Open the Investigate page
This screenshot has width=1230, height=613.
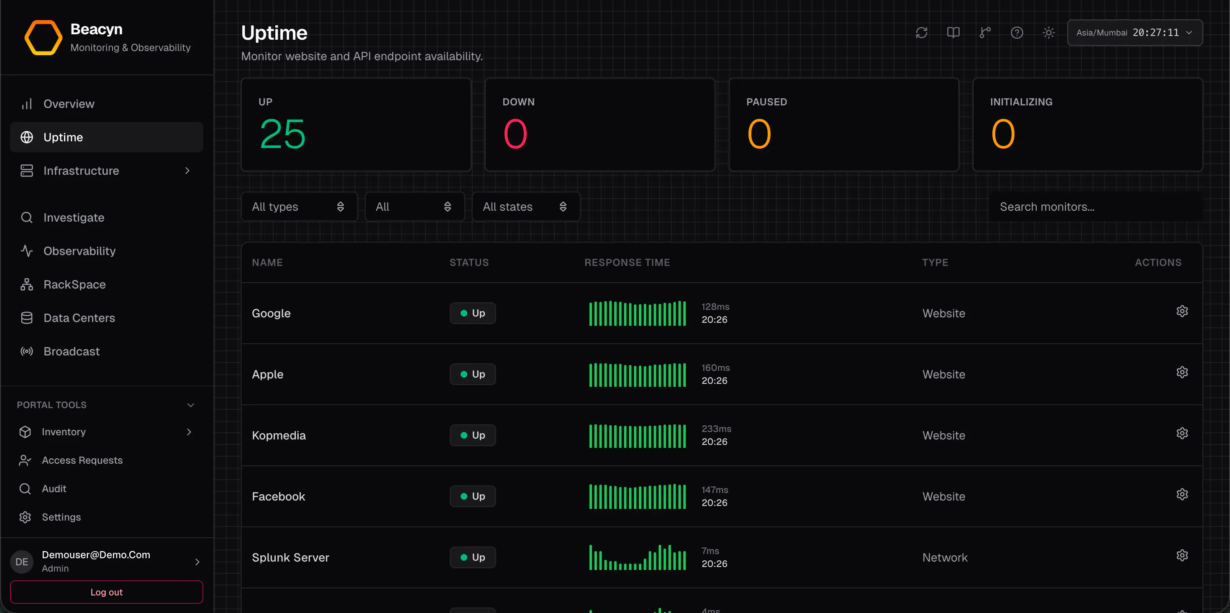click(x=107, y=217)
